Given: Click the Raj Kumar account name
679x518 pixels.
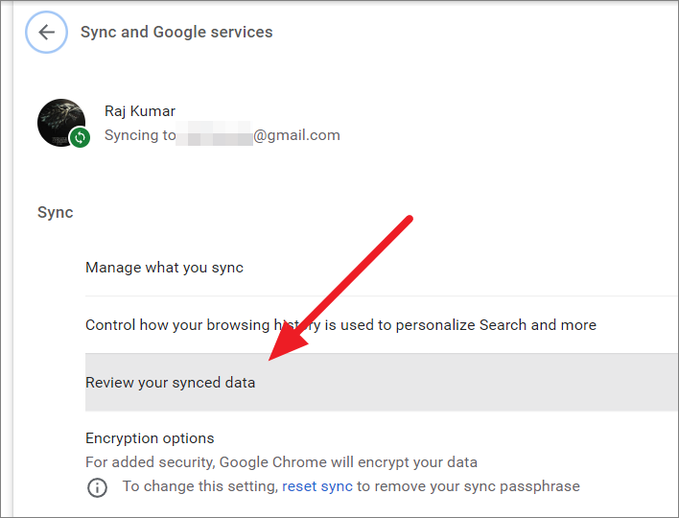Looking at the screenshot, I should [x=140, y=111].
